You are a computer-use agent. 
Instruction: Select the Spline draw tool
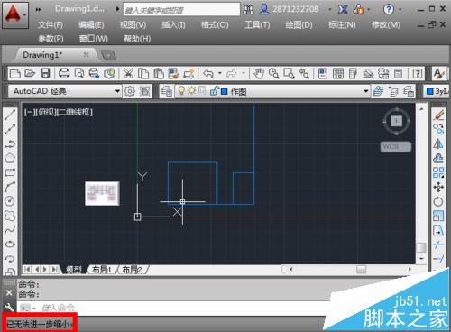click(x=10, y=230)
